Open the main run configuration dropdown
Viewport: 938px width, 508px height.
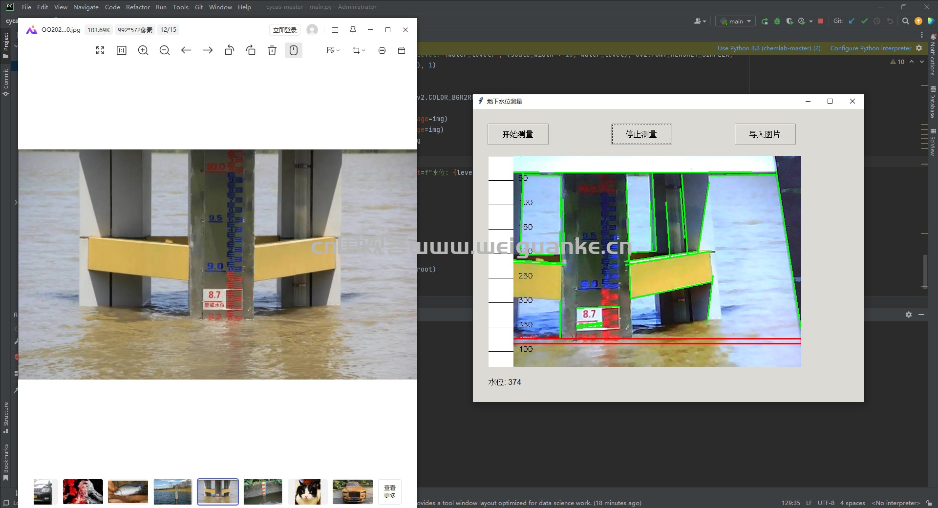(735, 21)
